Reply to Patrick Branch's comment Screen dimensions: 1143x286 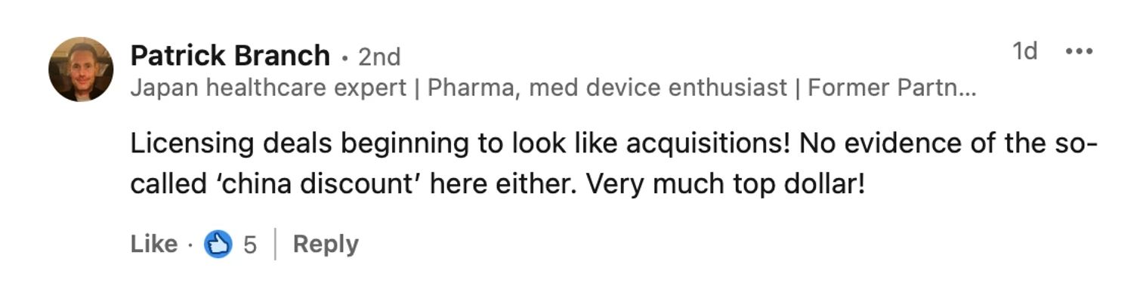pyautogui.click(x=326, y=244)
